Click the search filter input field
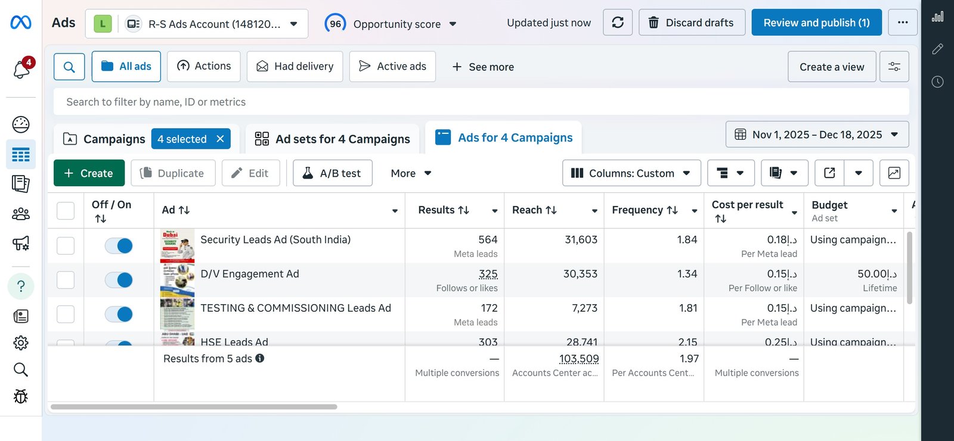 coord(481,102)
